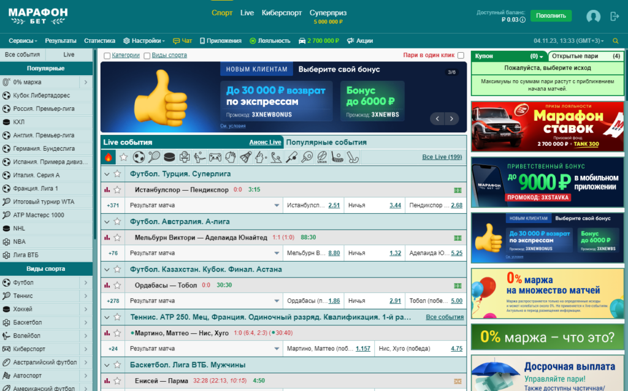
Task: Click the Пополнить button
Action: [x=551, y=15]
